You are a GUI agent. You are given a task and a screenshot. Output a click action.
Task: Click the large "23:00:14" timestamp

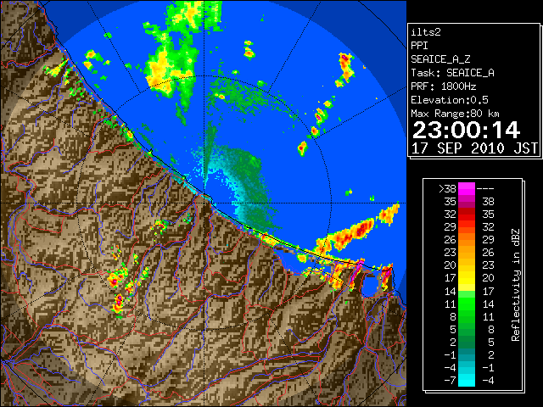tap(466, 130)
